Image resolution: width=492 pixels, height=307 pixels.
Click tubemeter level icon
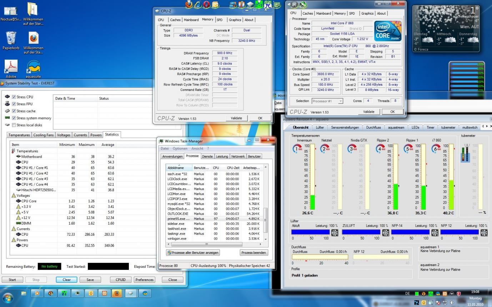point(465,153)
